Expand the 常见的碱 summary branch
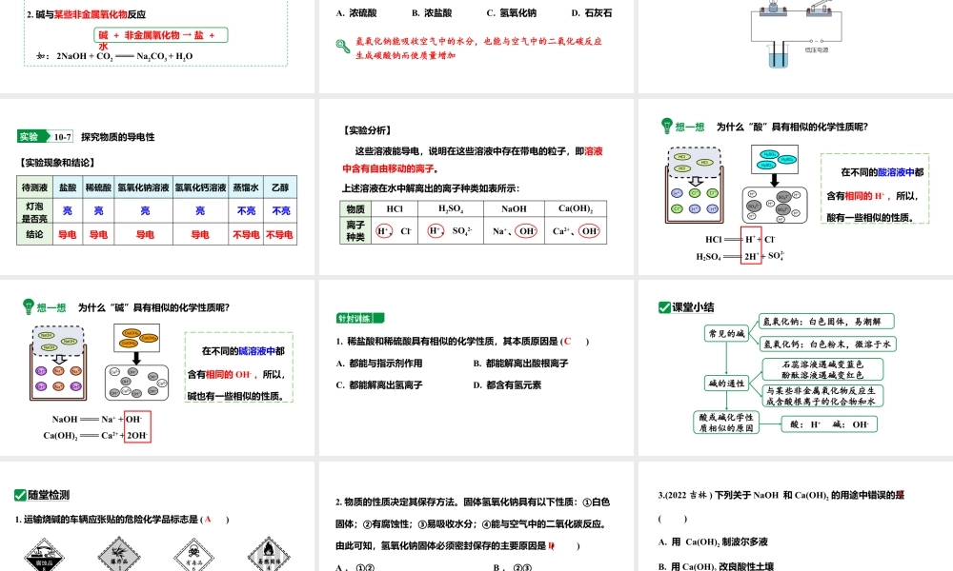The width and height of the screenshot is (953, 571). pos(726,333)
